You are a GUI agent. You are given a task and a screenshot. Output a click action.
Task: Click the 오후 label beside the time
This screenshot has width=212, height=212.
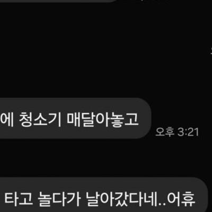(165, 132)
